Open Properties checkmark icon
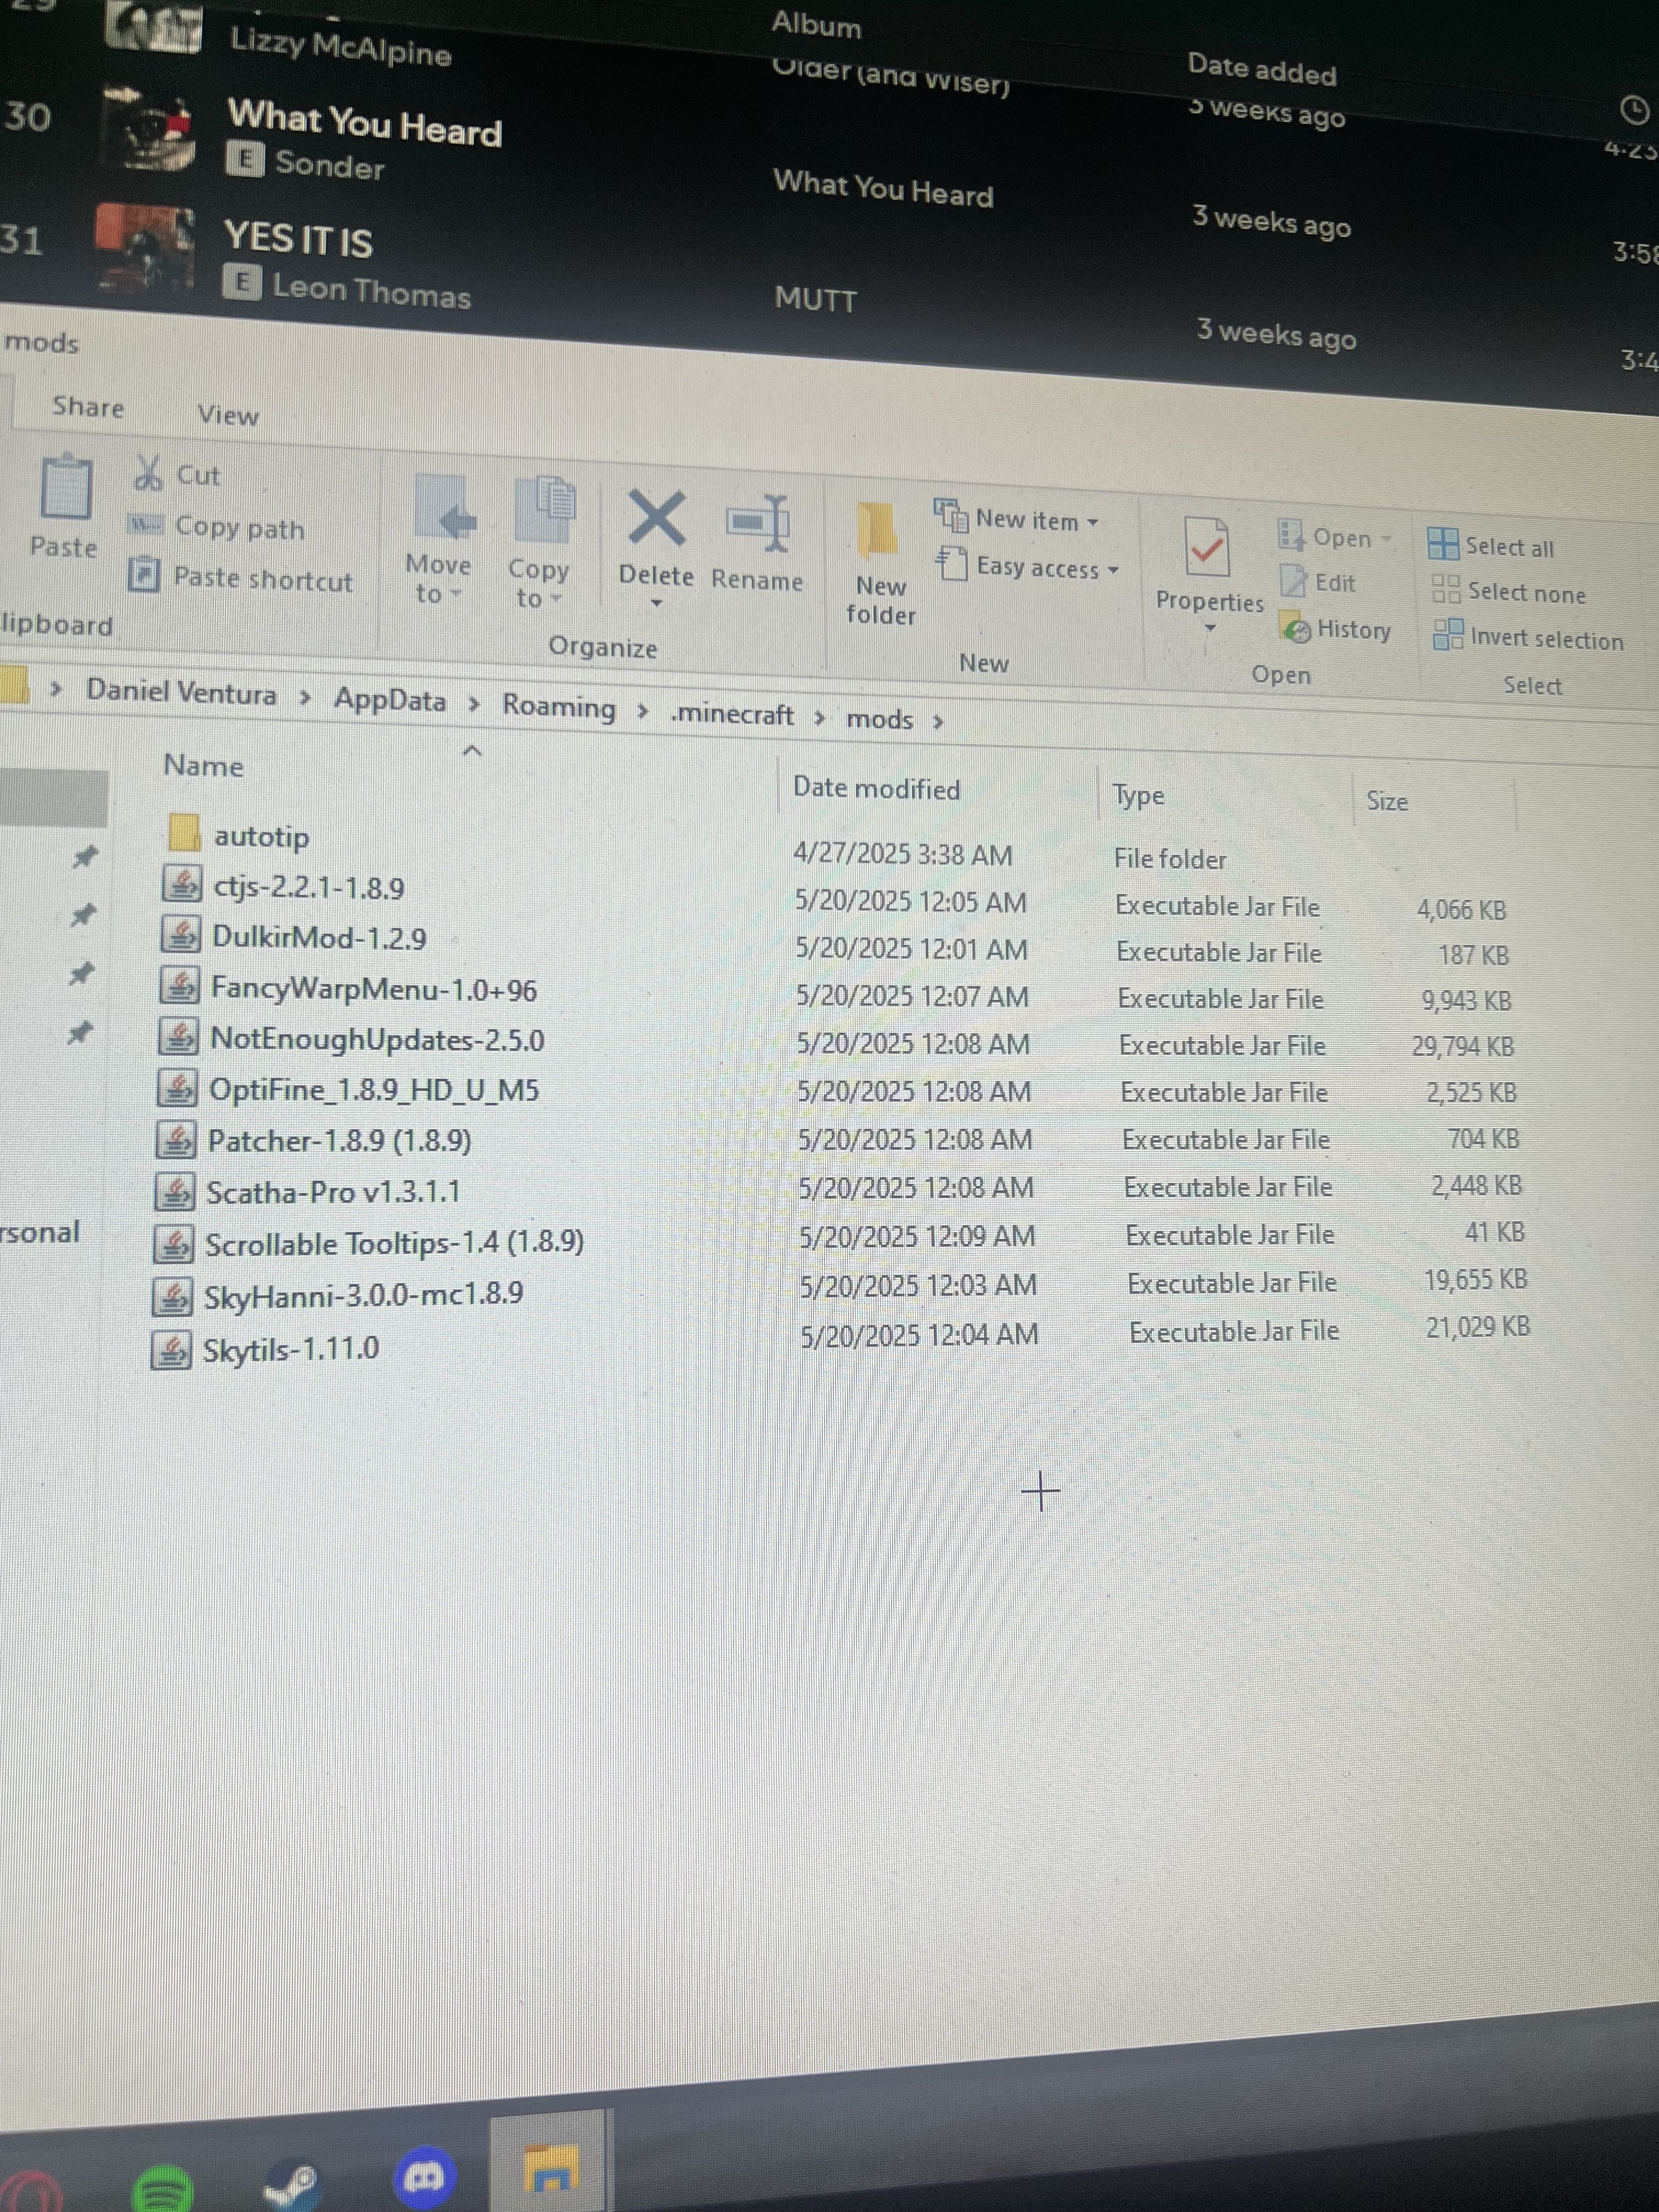1659x2212 pixels. pos(1206,546)
